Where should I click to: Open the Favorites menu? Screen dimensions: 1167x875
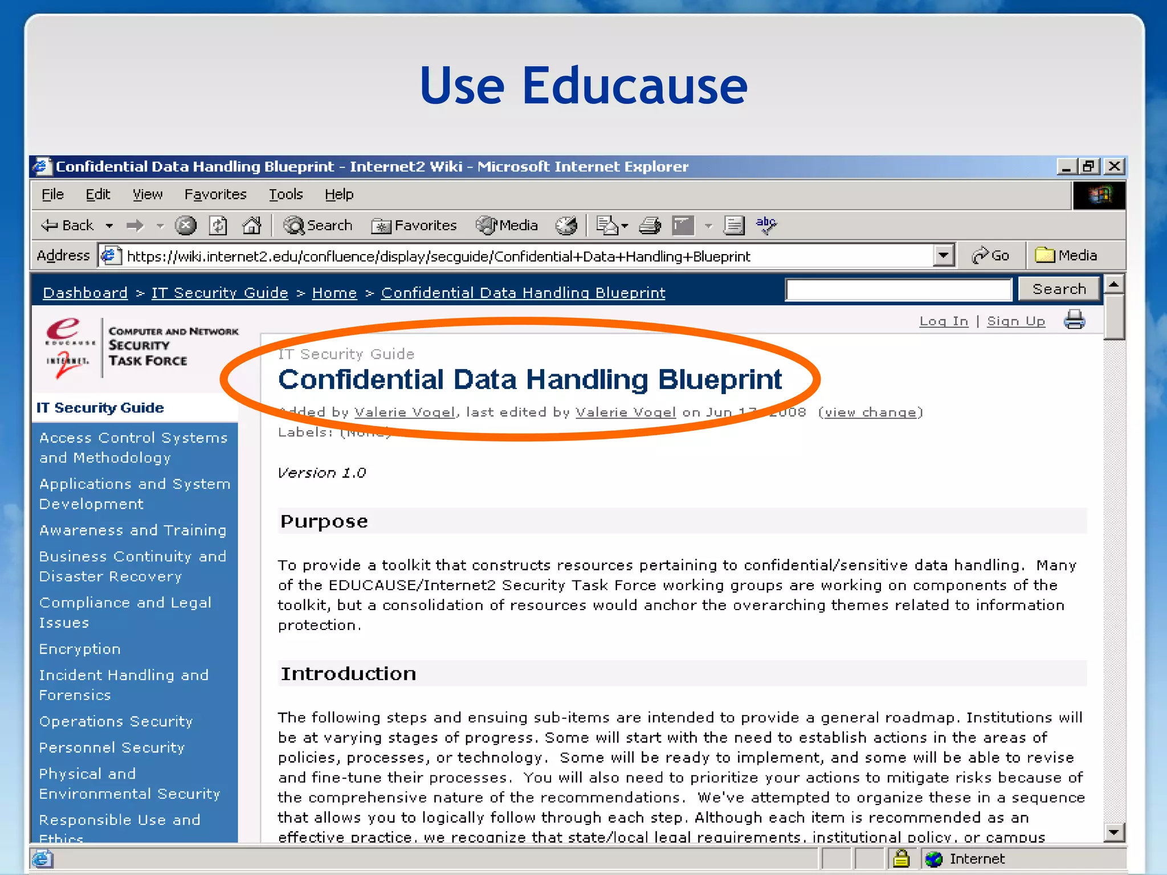tap(215, 195)
